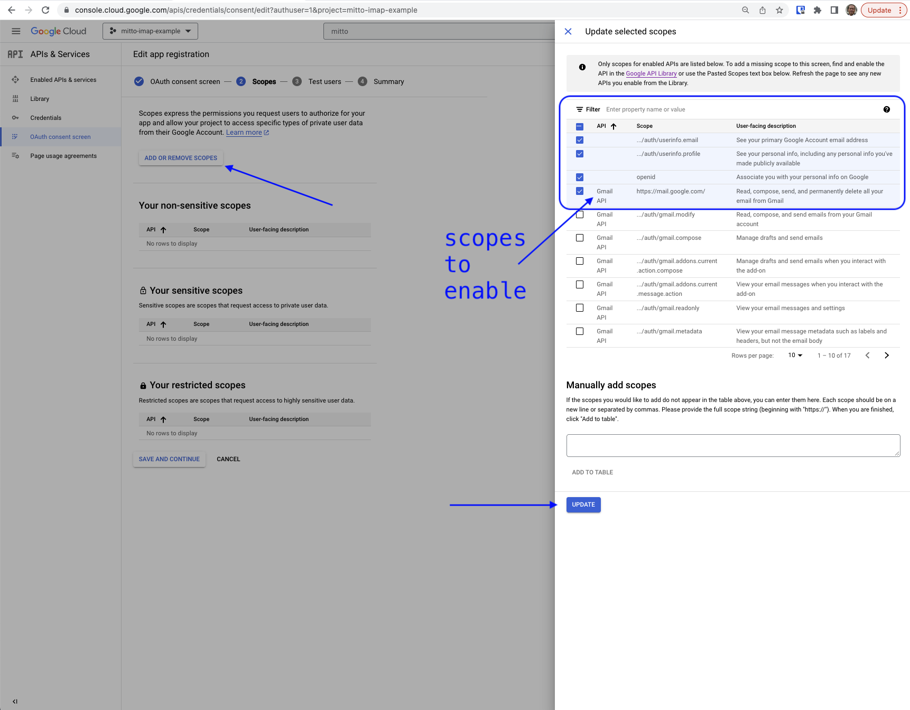
Task: Close the Update selected scopes panel
Action: pos(568,32)
